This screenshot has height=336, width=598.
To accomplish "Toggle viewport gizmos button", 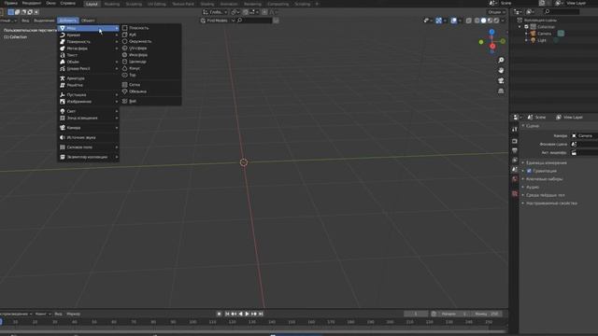I will coord(438,21).
